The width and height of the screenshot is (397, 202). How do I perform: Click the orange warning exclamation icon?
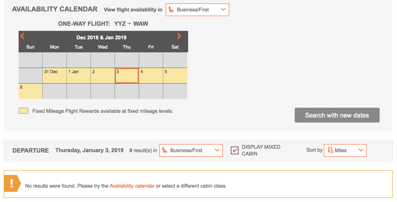point(12,183)
